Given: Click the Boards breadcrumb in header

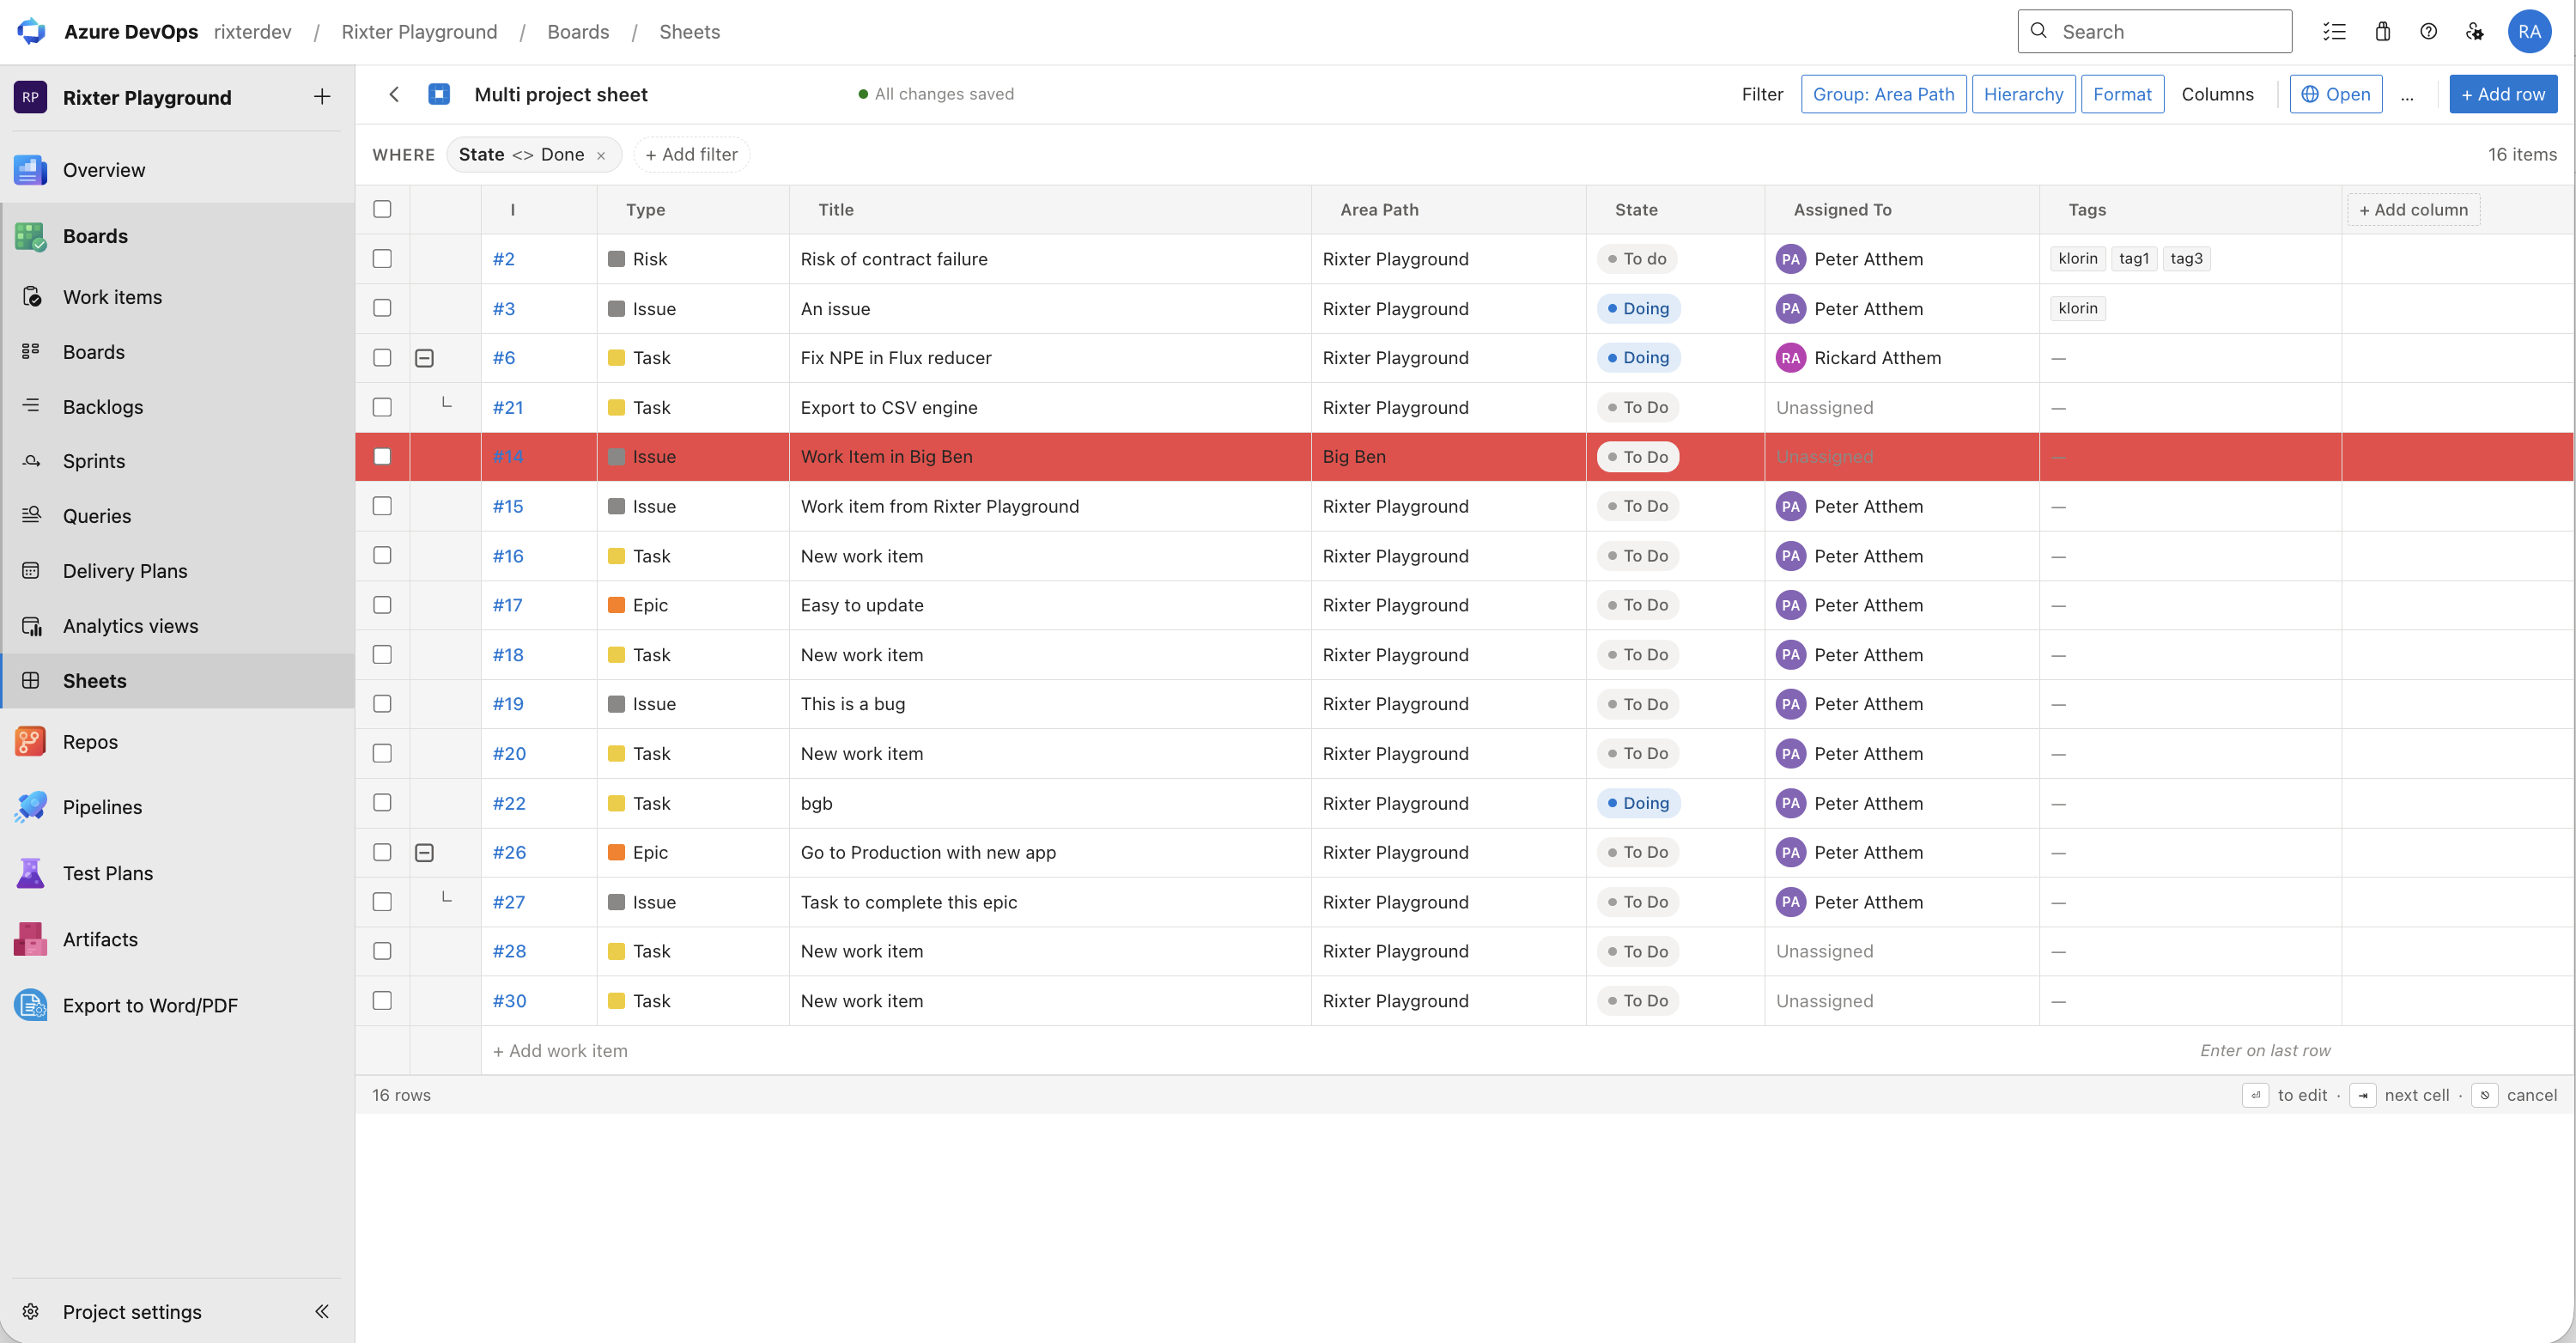Looking at the screenshot, I should pos(578,32).
